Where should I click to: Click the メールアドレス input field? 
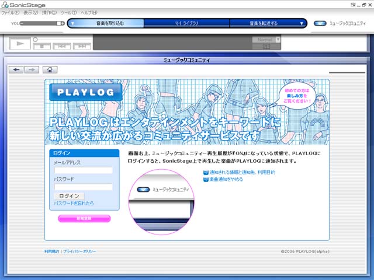83,170
